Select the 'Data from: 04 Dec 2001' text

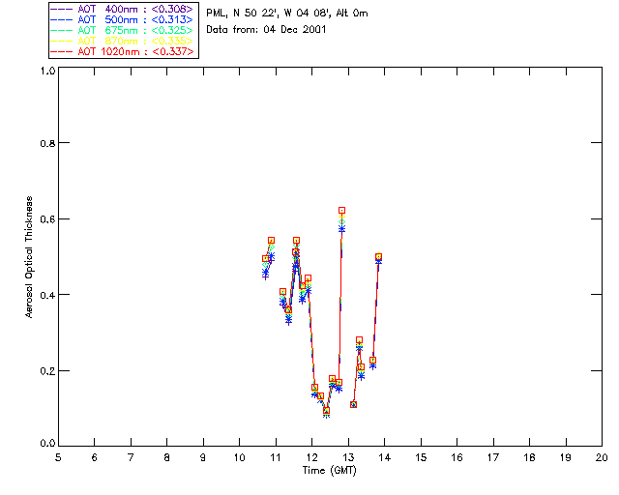coord(266,30)
